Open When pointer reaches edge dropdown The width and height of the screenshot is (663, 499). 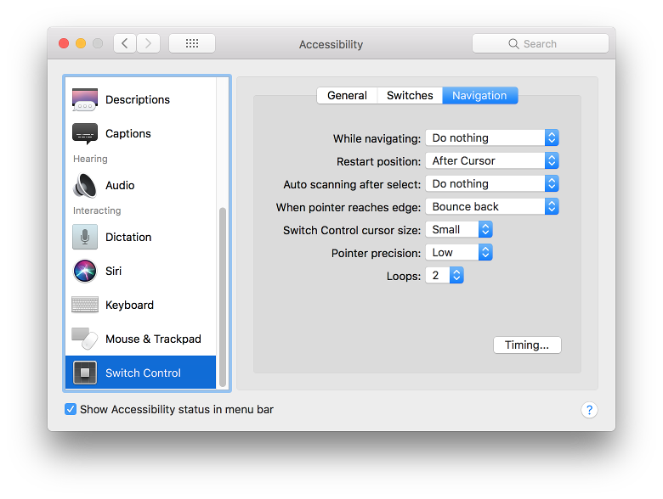tap(491, 206)
